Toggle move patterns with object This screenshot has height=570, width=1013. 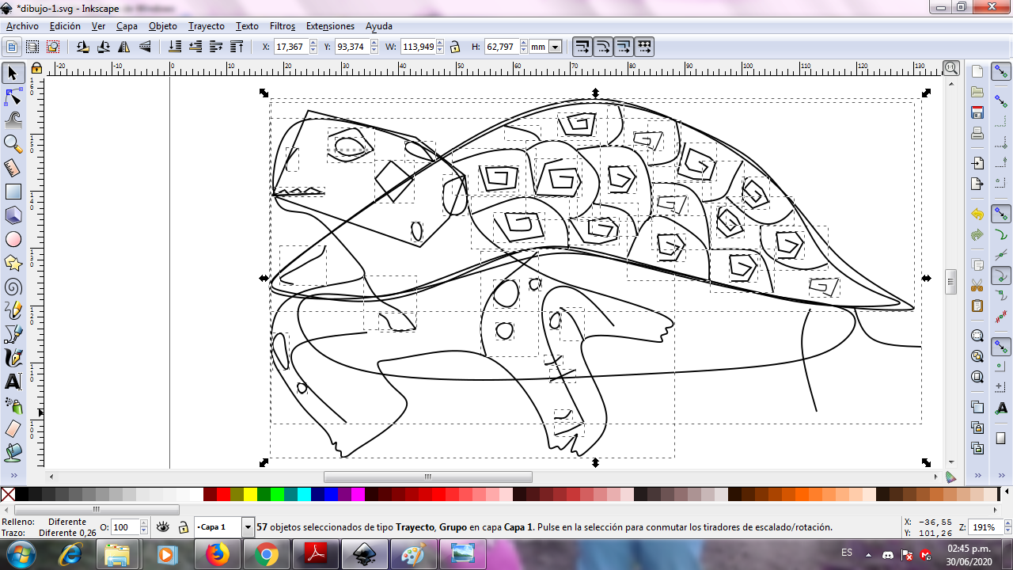(x=644, y=47)
